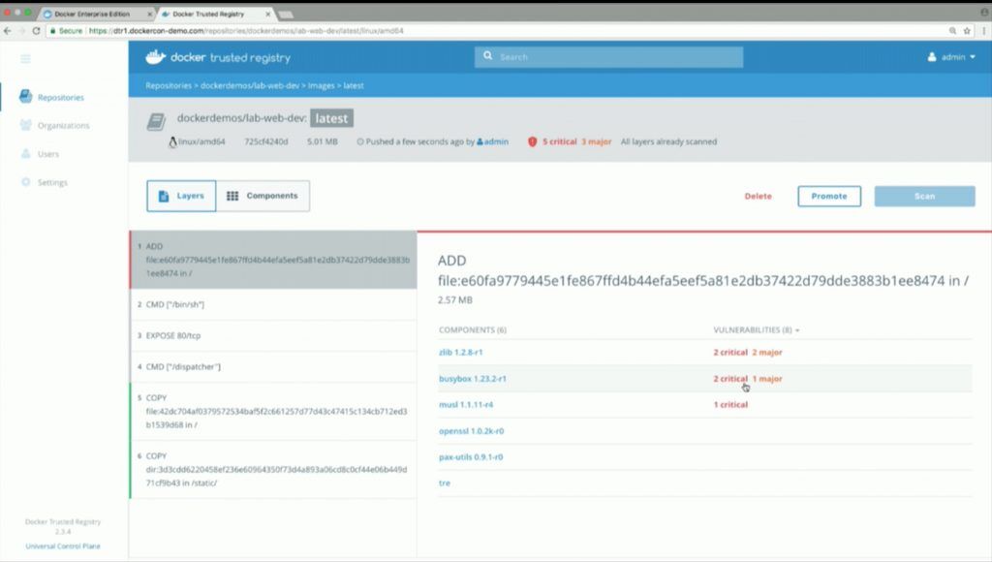Open Organizations in the sidebar
The width and height of the screenshot is (992, 562).
pyautogui.click(x=63, y=125)
